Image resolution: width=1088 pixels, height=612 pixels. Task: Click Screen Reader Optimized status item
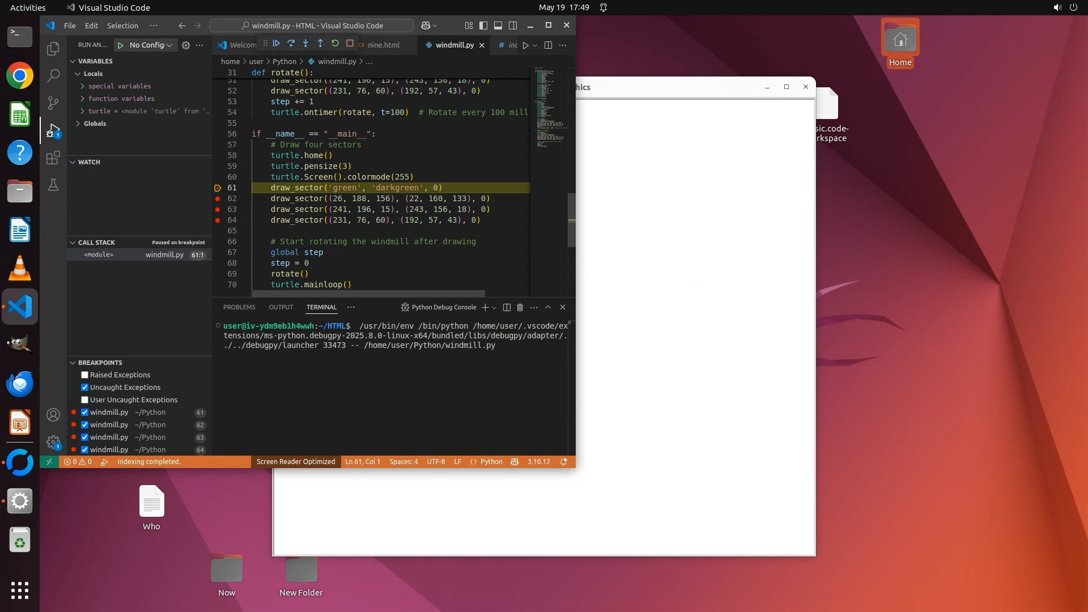pyautogui.click(x=296, y=462)
